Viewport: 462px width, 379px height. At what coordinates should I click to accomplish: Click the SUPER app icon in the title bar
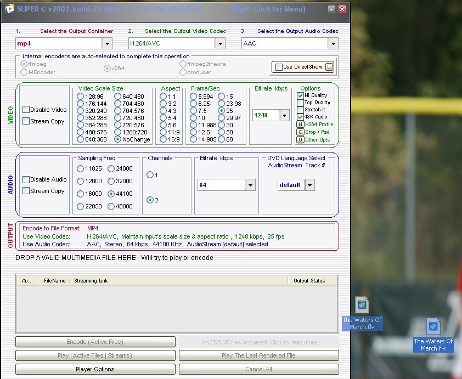pos(10,9)
